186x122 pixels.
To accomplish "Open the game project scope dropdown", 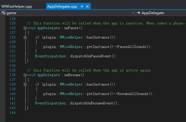I will [x=68, y=13].
